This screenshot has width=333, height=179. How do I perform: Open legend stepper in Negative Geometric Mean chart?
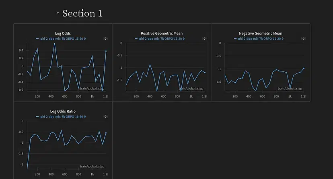(303, 39)
